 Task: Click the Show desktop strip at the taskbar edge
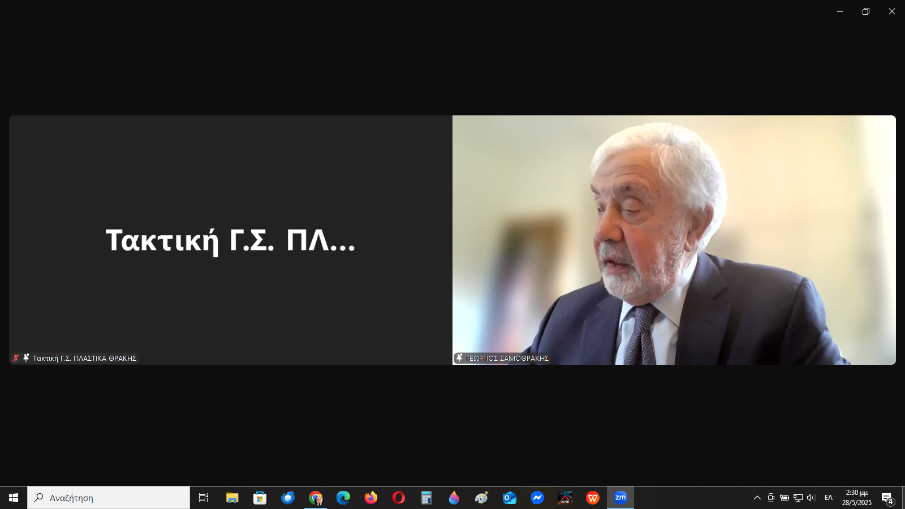tap(903, 498)
